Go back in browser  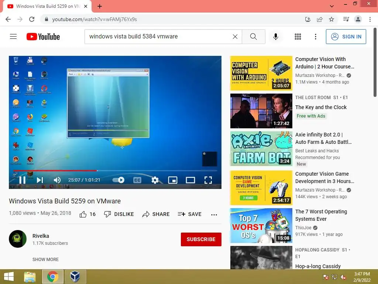click(8, 19)
